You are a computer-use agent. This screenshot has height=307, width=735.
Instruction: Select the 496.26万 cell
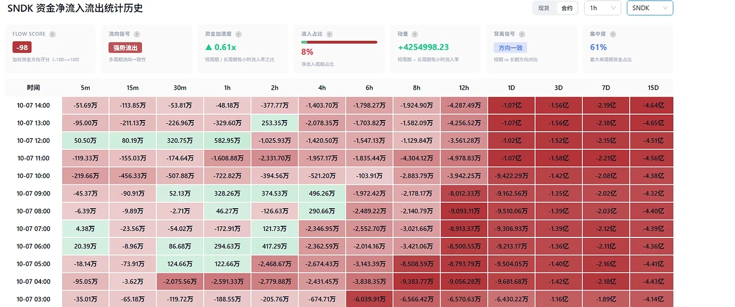322,193
